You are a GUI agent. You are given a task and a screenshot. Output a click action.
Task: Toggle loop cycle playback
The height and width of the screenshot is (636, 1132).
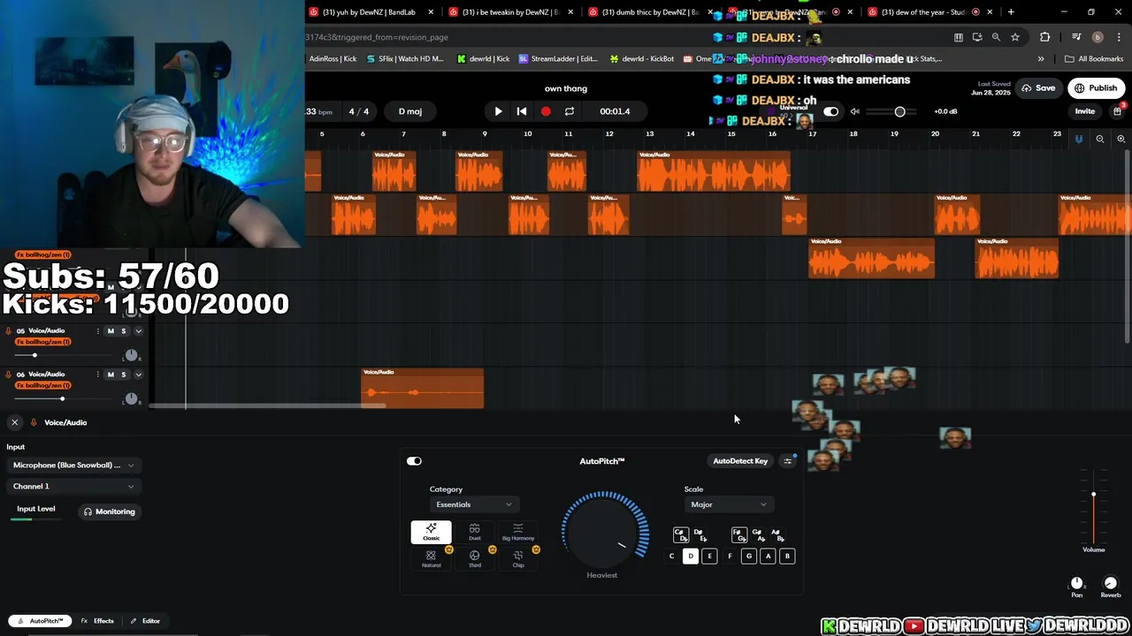[x=570, y=111]
